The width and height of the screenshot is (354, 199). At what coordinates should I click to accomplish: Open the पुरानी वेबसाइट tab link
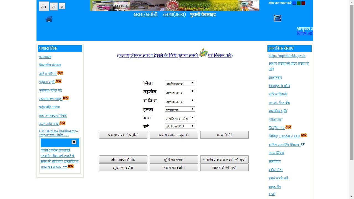tap(203, 14)
